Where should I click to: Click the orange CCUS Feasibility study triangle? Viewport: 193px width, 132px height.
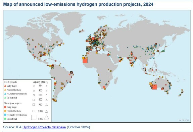[x=5, y=90]
